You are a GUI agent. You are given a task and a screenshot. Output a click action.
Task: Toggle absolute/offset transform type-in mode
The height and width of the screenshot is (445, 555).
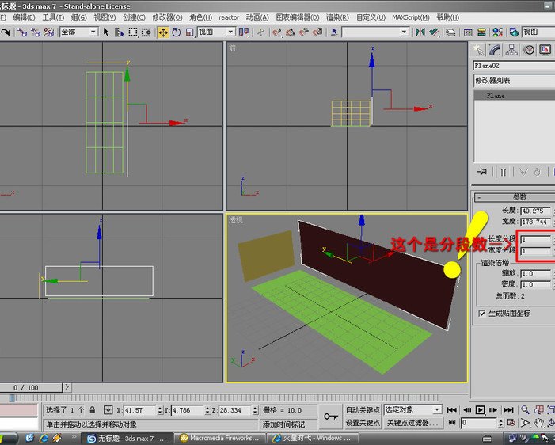[108, 410]
